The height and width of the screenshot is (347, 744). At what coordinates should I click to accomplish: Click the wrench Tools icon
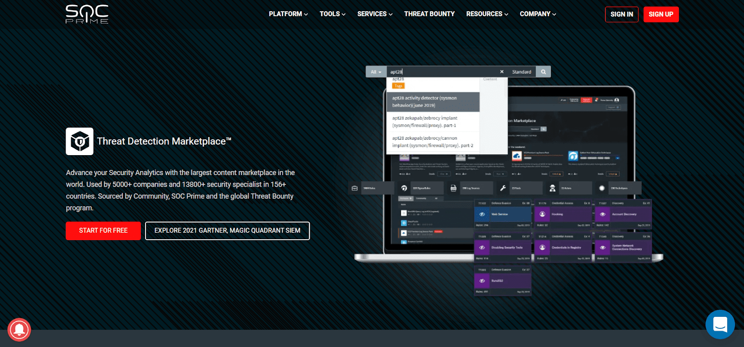point(503,188)
